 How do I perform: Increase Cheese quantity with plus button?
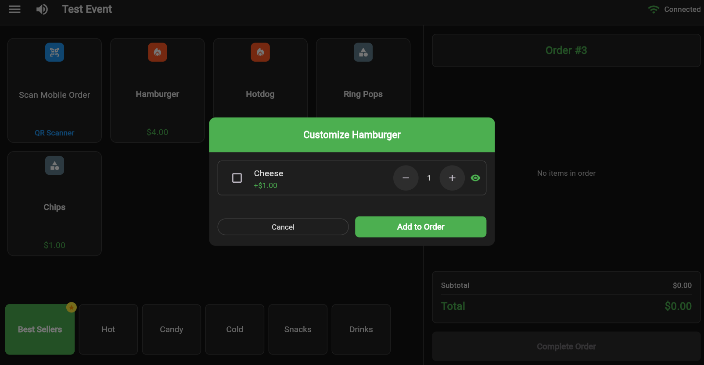pyautogui.click(x=452, y=178)
